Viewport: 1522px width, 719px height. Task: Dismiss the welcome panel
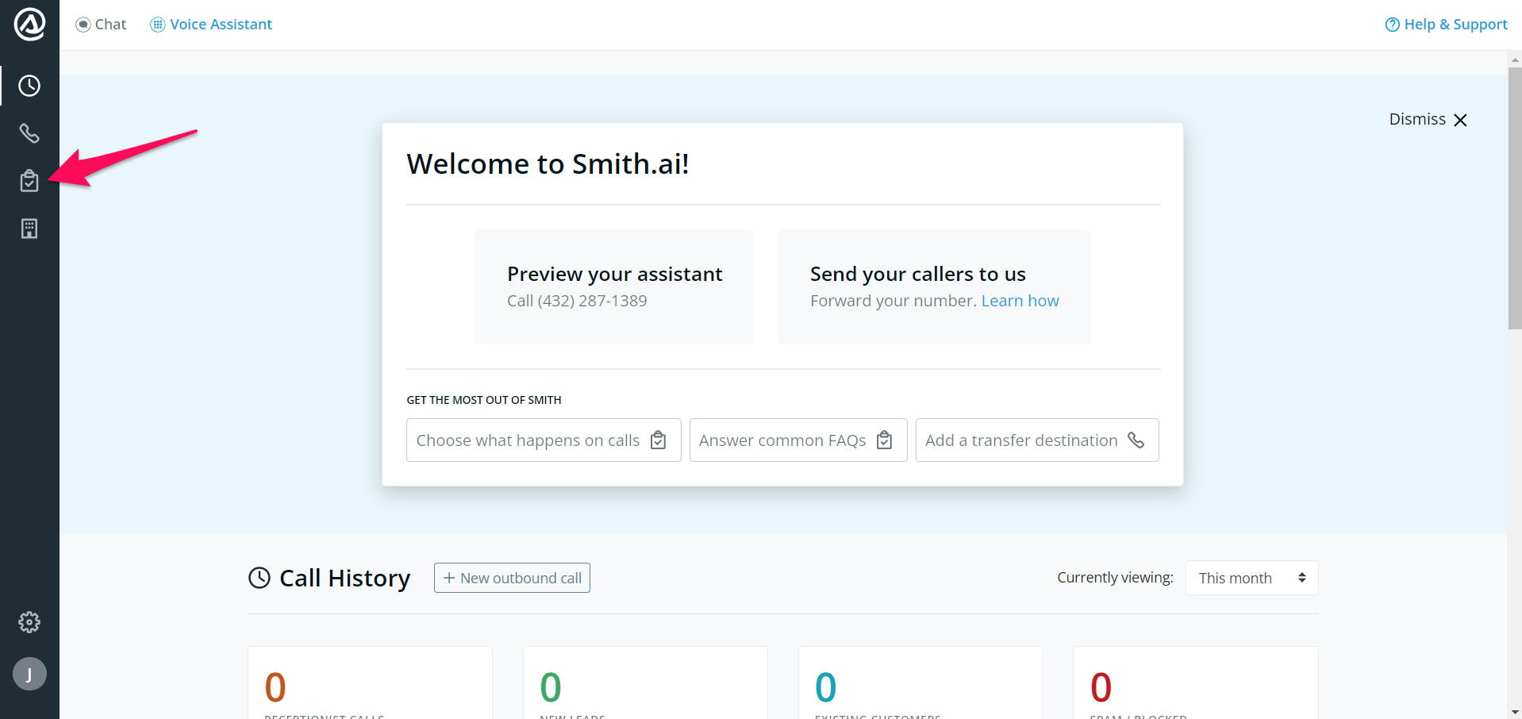1428,120
